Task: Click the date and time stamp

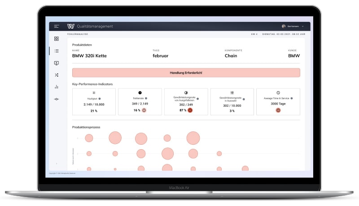Action: 284,34
